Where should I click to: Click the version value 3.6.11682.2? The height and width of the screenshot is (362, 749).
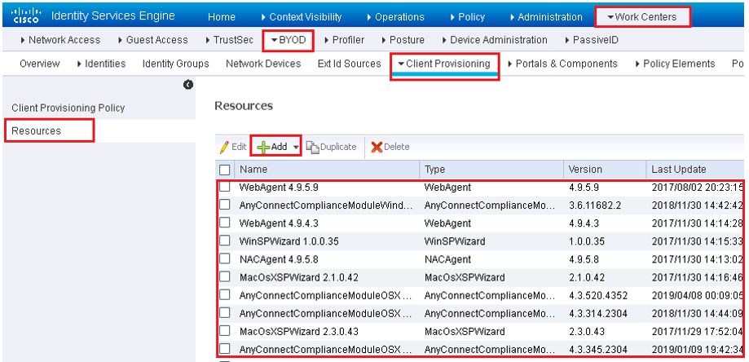coord(594,205)
